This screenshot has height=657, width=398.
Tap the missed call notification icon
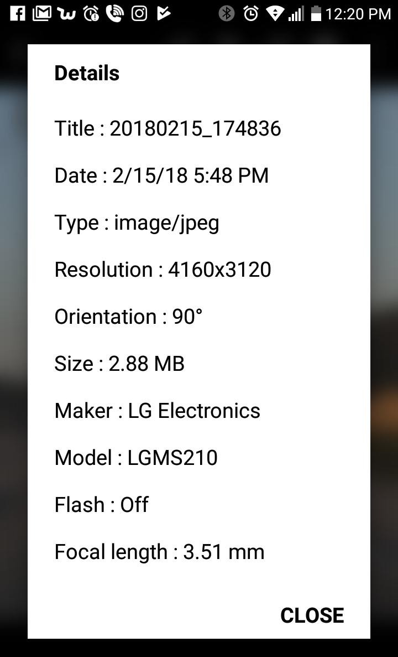[x=114, y=13]
